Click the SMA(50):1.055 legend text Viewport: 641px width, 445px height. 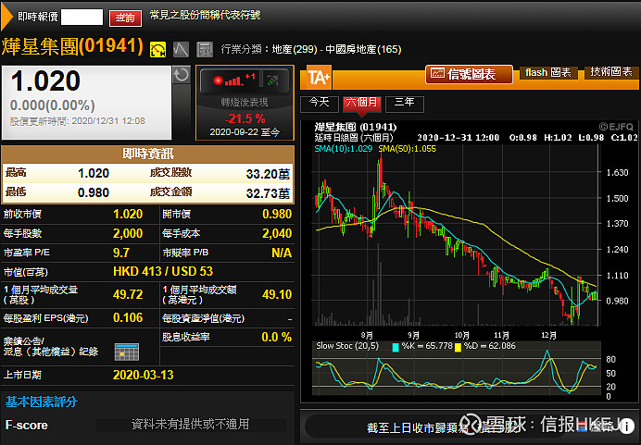pos(408,149)
